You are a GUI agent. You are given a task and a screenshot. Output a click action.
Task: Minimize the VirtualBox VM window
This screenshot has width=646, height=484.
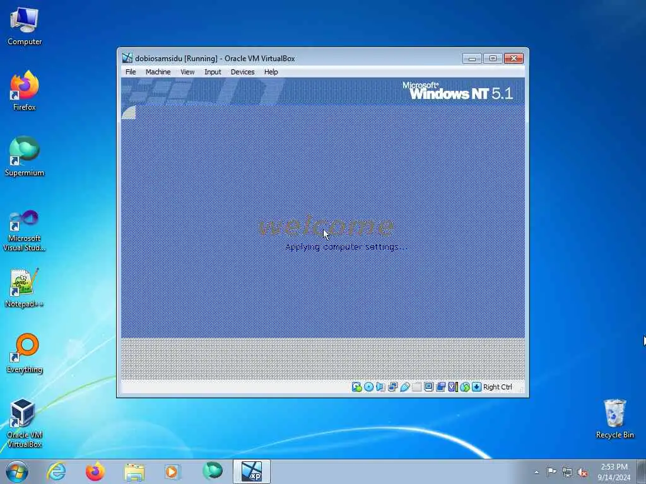point(472,59)
